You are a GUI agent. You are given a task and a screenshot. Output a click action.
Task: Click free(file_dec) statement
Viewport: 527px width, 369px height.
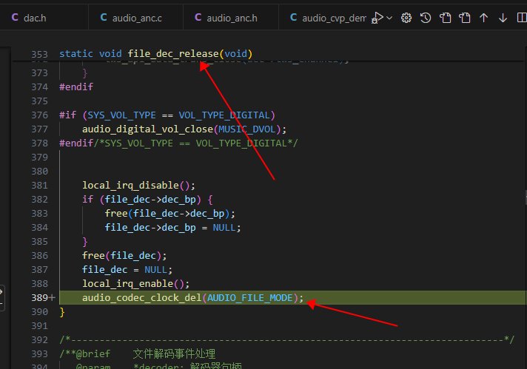[x=124, y=256]
